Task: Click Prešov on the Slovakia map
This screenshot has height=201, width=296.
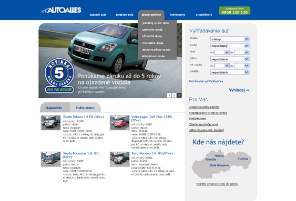Action: coord(243,159)
